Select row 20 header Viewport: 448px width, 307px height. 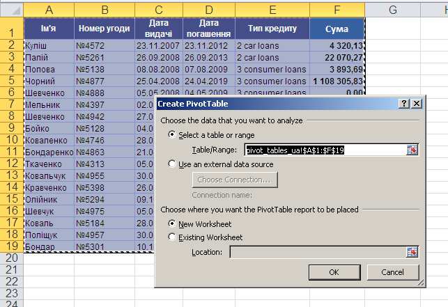(x=11, y=258)
